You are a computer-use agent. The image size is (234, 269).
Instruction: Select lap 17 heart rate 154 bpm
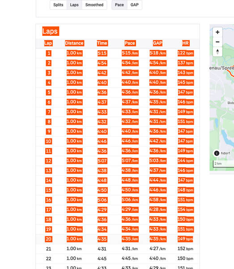(186, 210)
